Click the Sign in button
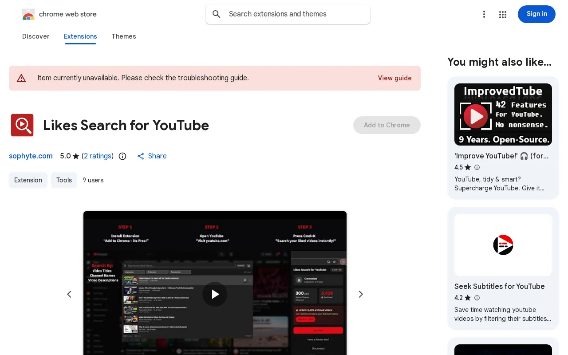The image size is (568, 355). tap(536, 14)
